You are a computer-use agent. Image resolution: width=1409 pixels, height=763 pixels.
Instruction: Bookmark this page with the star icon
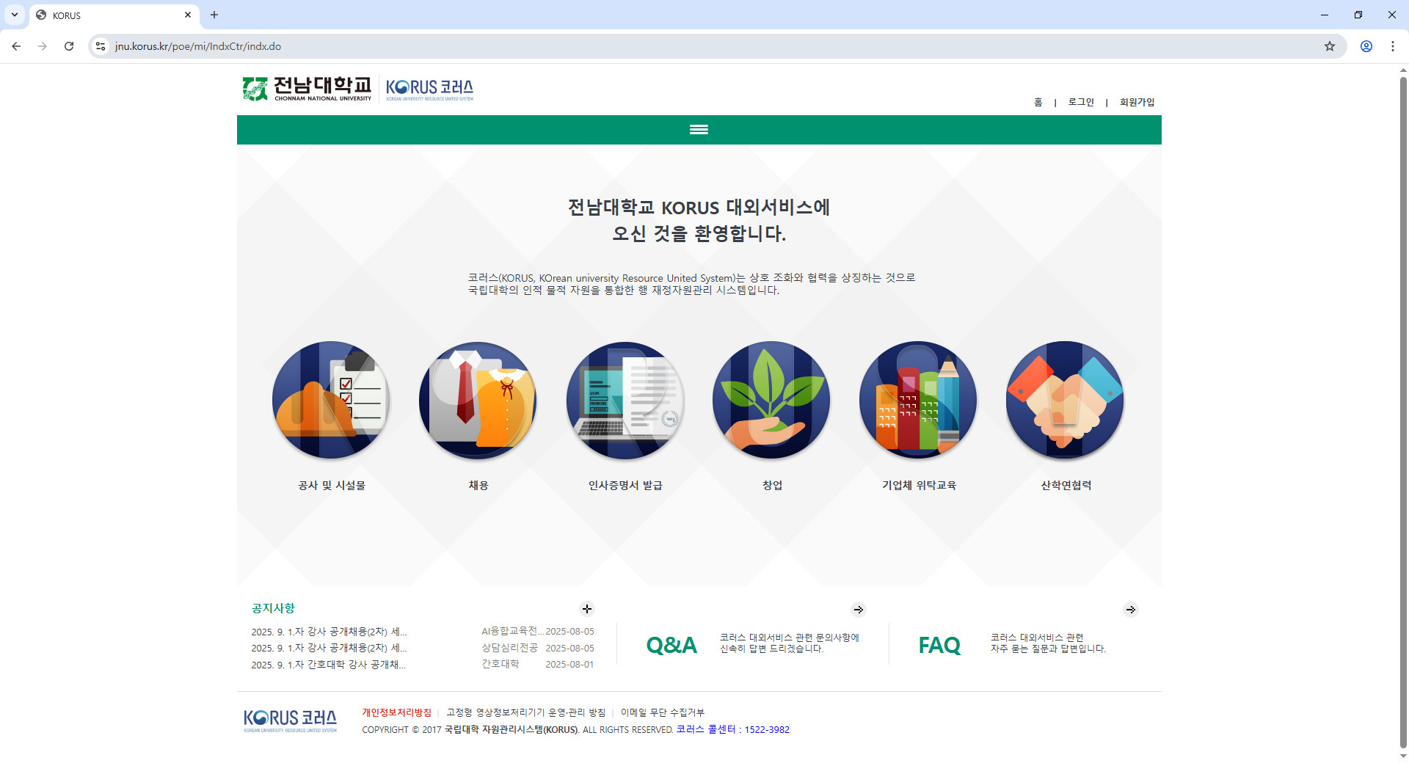(x=1330, y=45)
